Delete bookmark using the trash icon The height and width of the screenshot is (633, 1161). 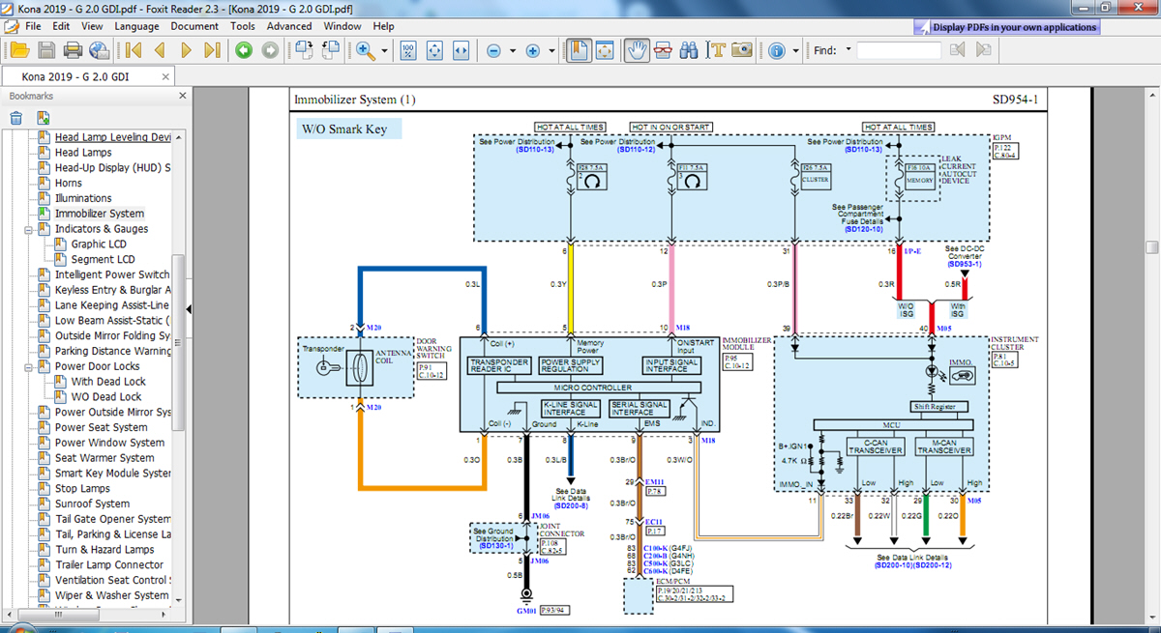[x=16, y=118]
